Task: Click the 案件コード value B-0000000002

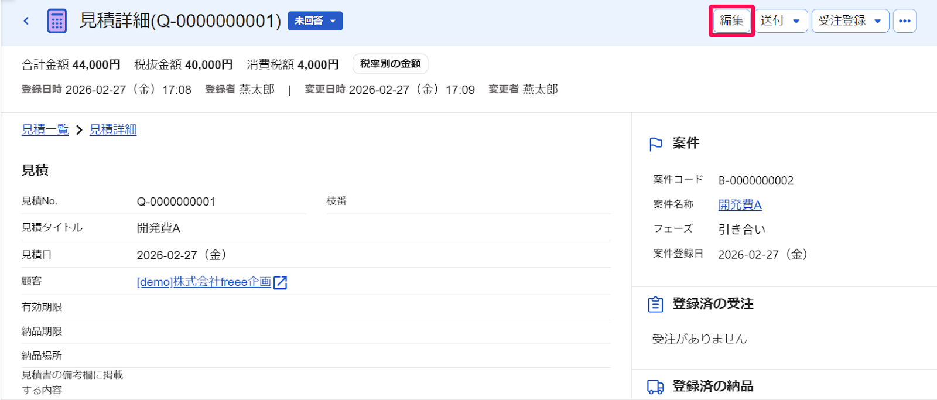Action: 756,180
